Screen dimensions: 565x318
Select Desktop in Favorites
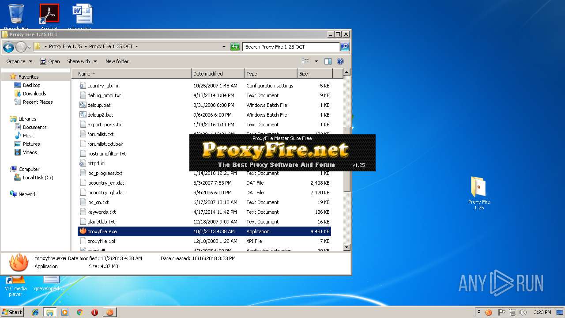click(x=31, y=85)
